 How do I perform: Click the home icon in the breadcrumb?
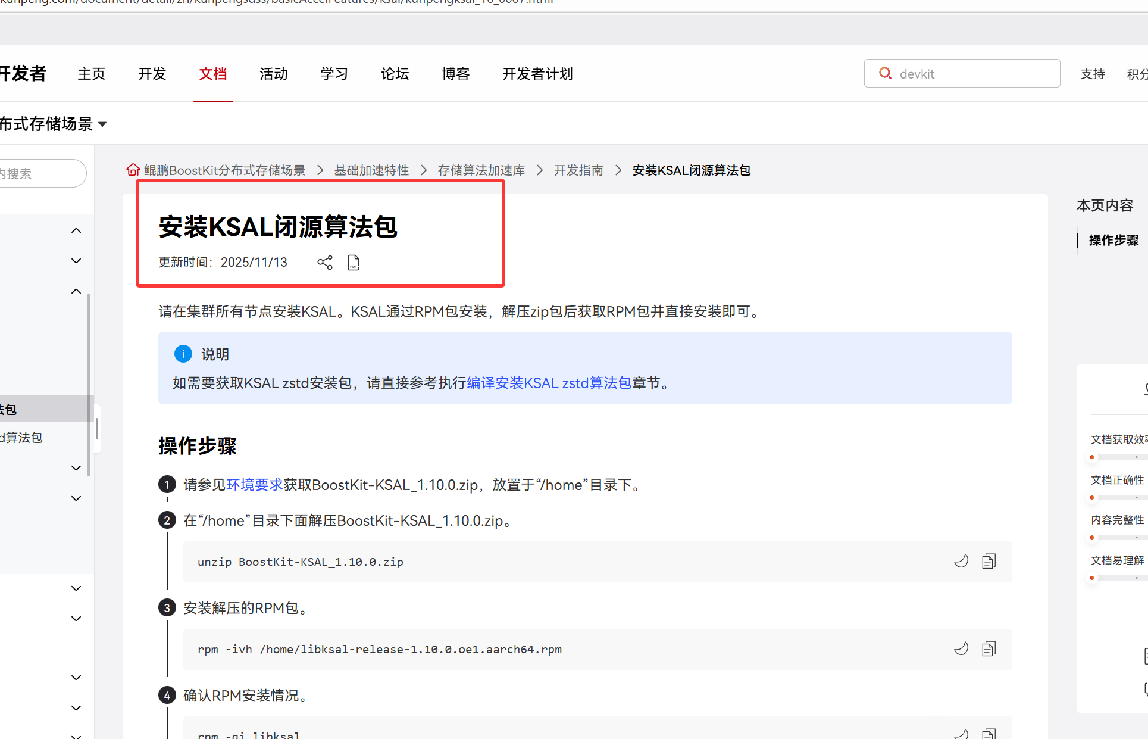(133, 170)
